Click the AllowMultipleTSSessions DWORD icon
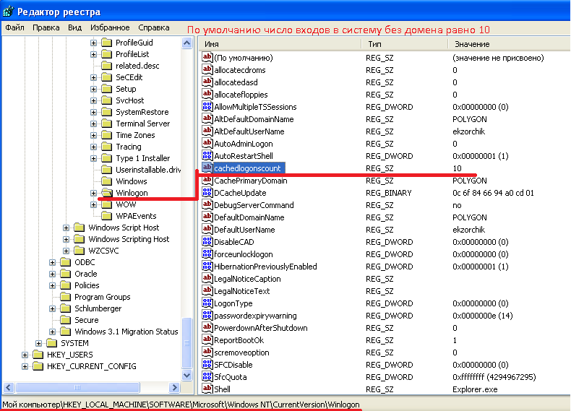This screenshot has height=411, width=571. [x=207, y=106]
